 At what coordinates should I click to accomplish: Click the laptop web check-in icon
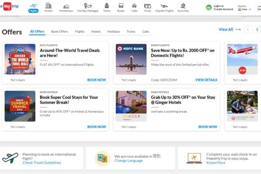(x=194, y=158)
